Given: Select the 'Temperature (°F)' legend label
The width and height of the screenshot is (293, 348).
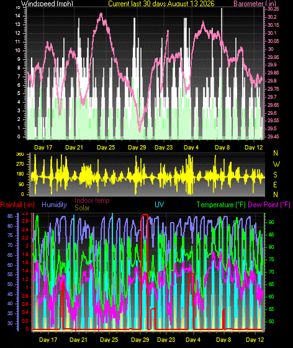Looking at the screenshot, I should tap(221, 205).
